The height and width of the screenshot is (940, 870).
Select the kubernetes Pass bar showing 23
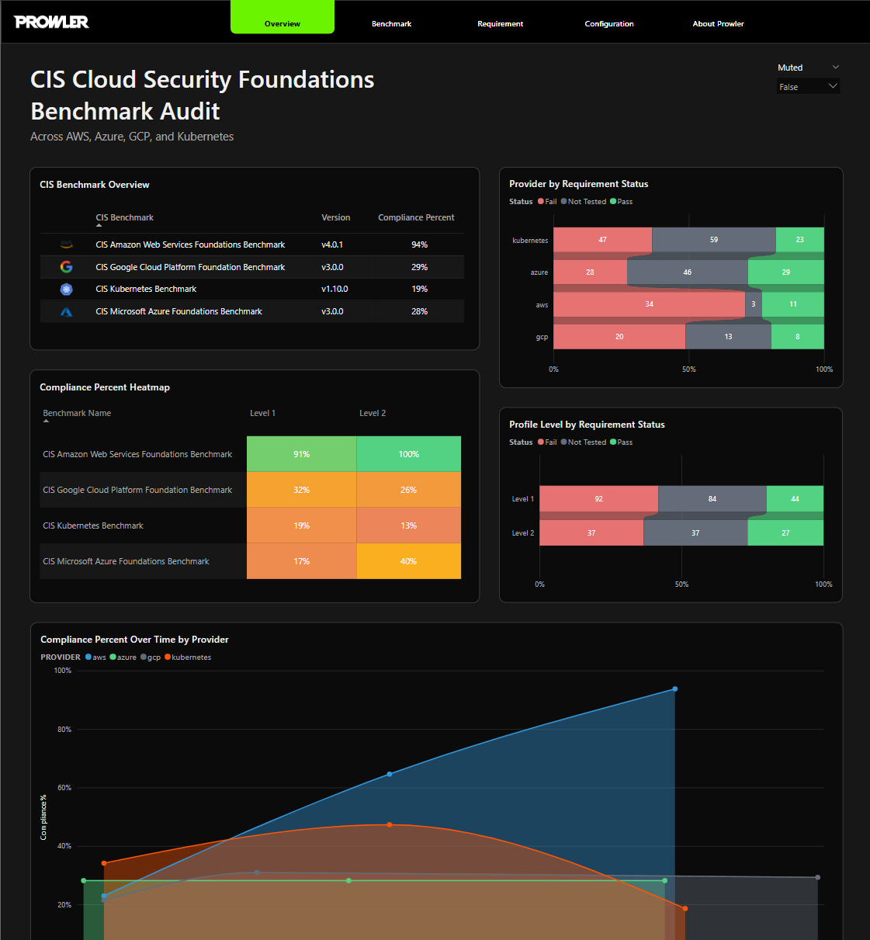pos(799,240)
